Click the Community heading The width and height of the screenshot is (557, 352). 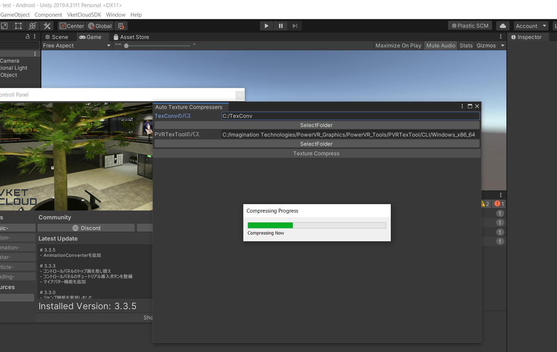click(x=55, y=218)
